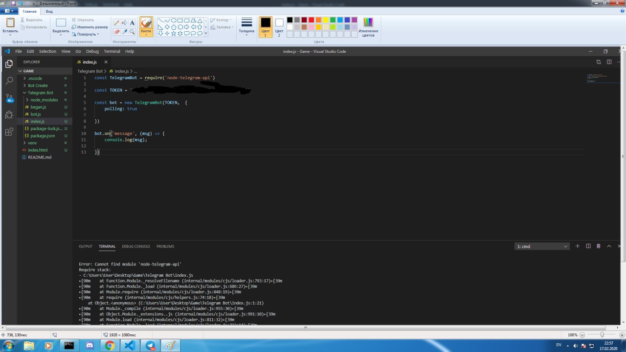626x352 pixels.
Task: Click the Paint zoom slider handle
Action: (602, 335)
